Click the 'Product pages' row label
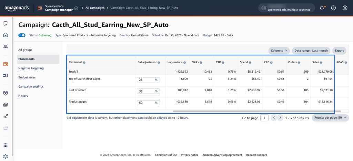 coord(78,101)
